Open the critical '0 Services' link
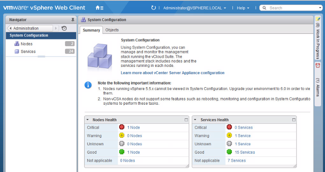 coord(244,127)
